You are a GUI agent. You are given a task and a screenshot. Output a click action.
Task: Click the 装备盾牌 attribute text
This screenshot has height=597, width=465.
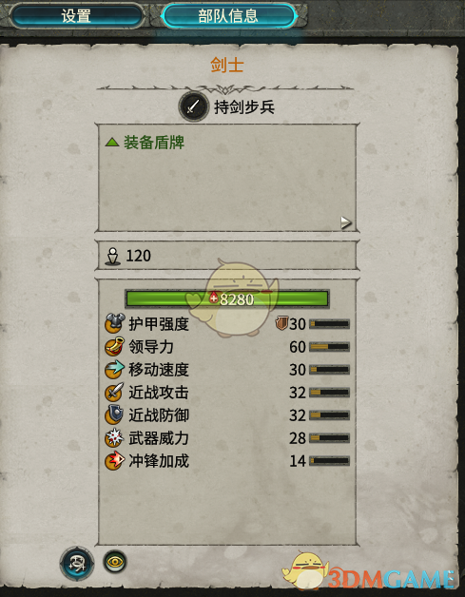(x=154, y=143)
